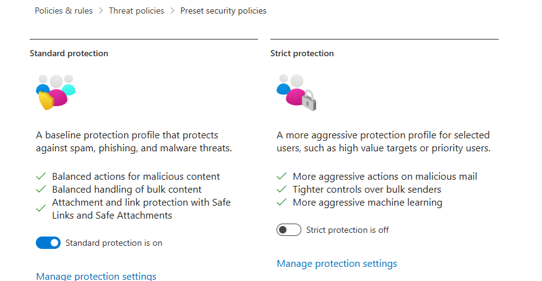This screenshot has width=542, height=281.
Task: Click the 'Strict protection is off' label
Action: click(347, 230)
